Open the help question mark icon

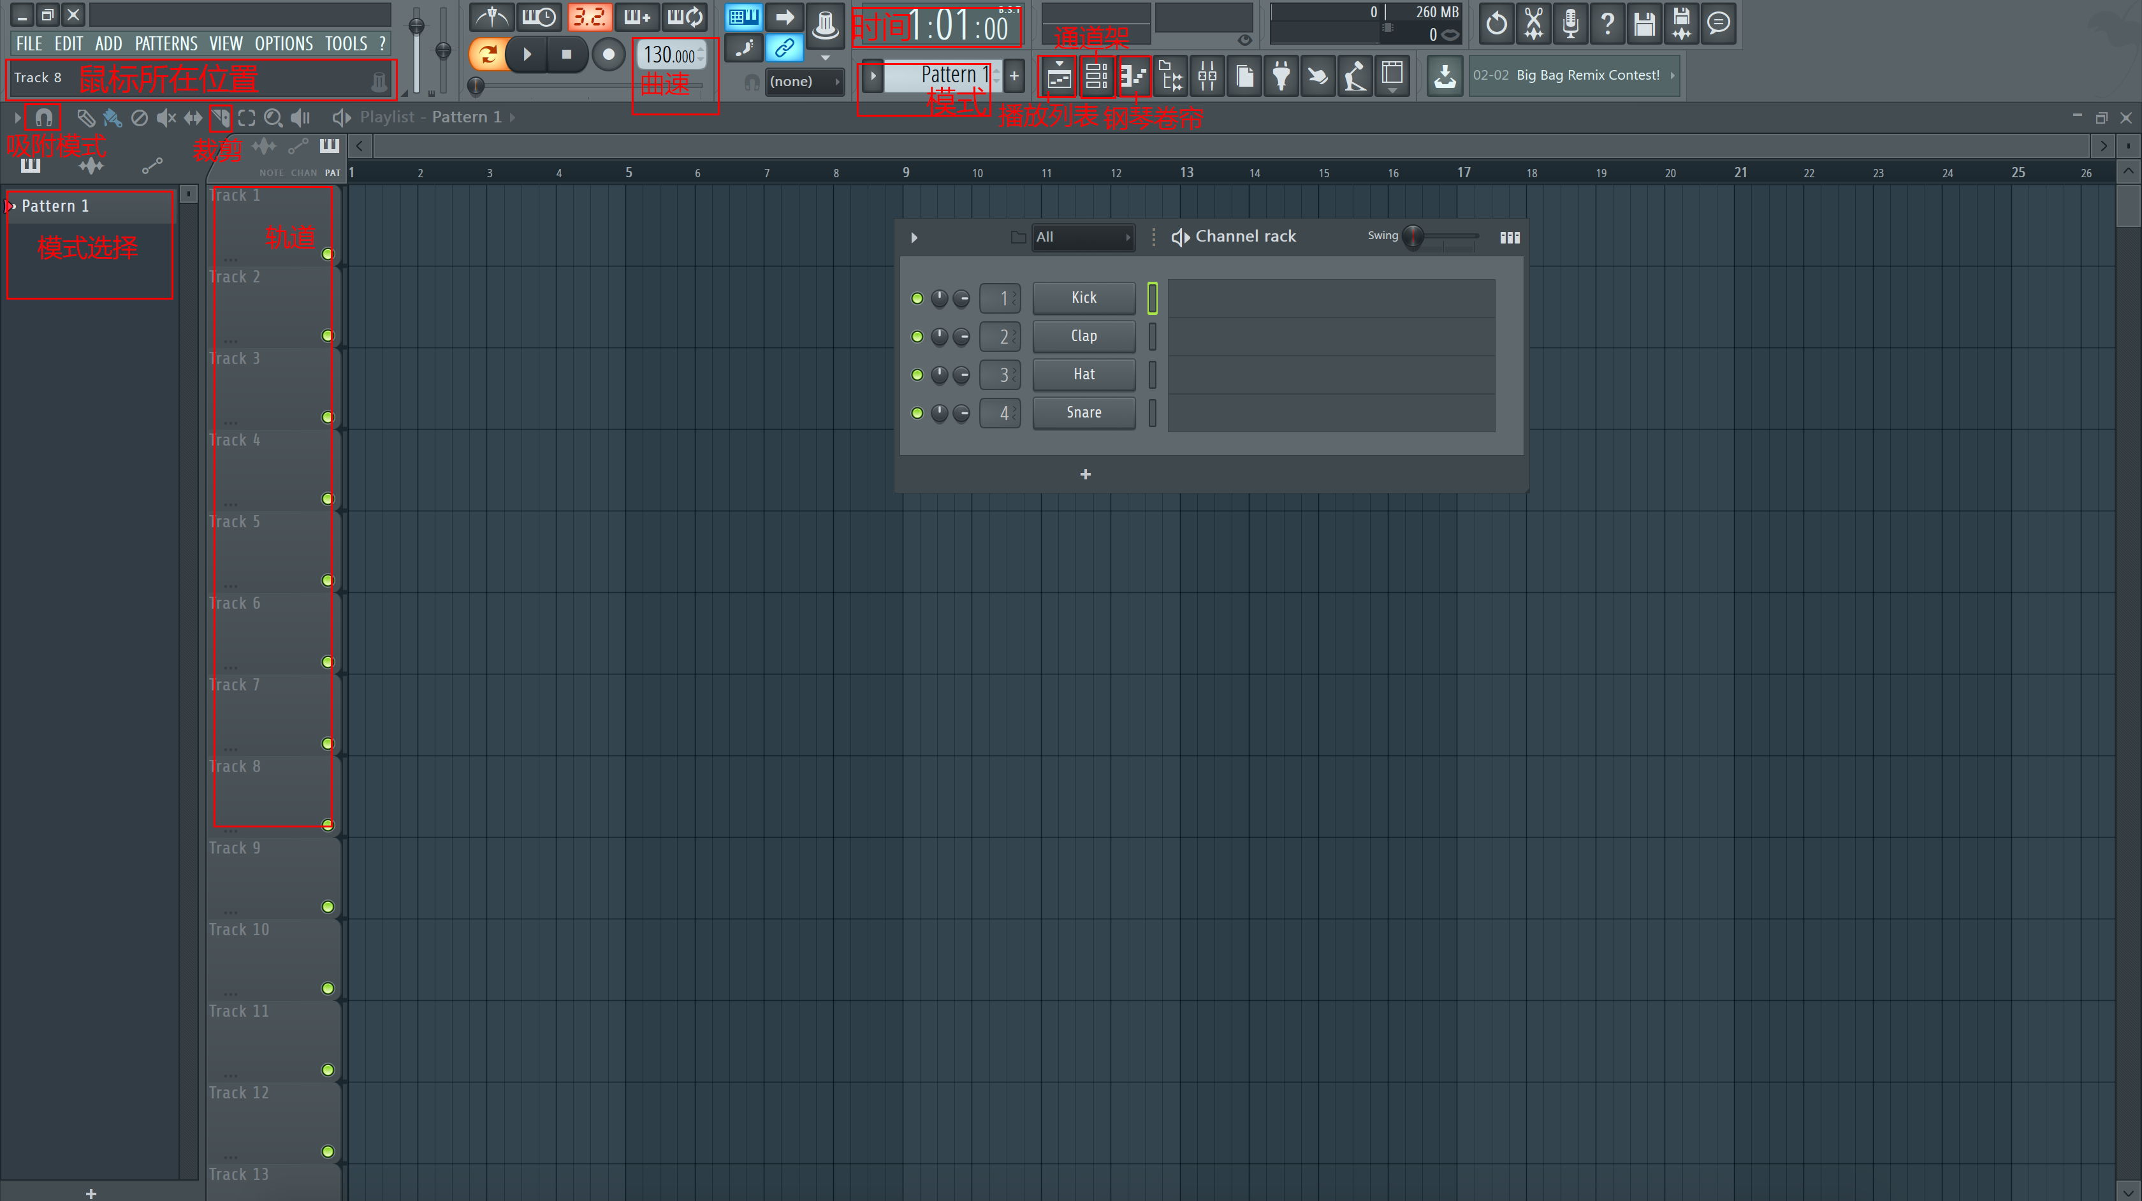1607,24
